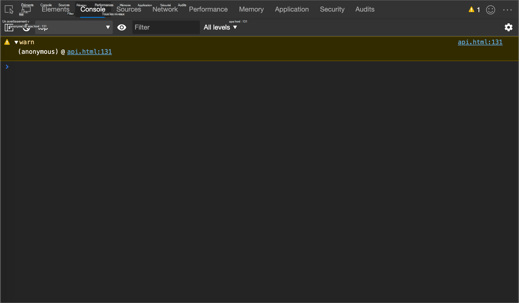Open the execution context dropdown showing top

[x=74, y=27]
